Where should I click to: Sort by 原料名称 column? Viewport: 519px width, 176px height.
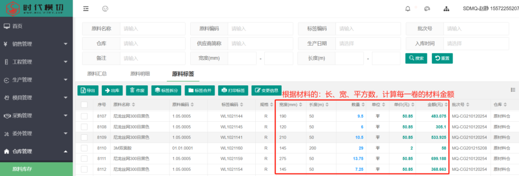[x=134, y=105]
